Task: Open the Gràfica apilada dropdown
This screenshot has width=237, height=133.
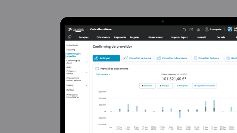Action: (103, 74)
